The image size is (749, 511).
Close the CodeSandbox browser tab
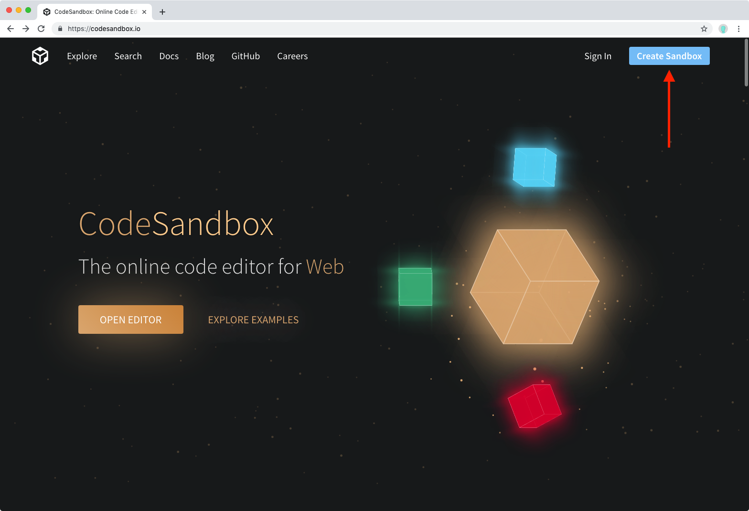[x=144, y=12]
